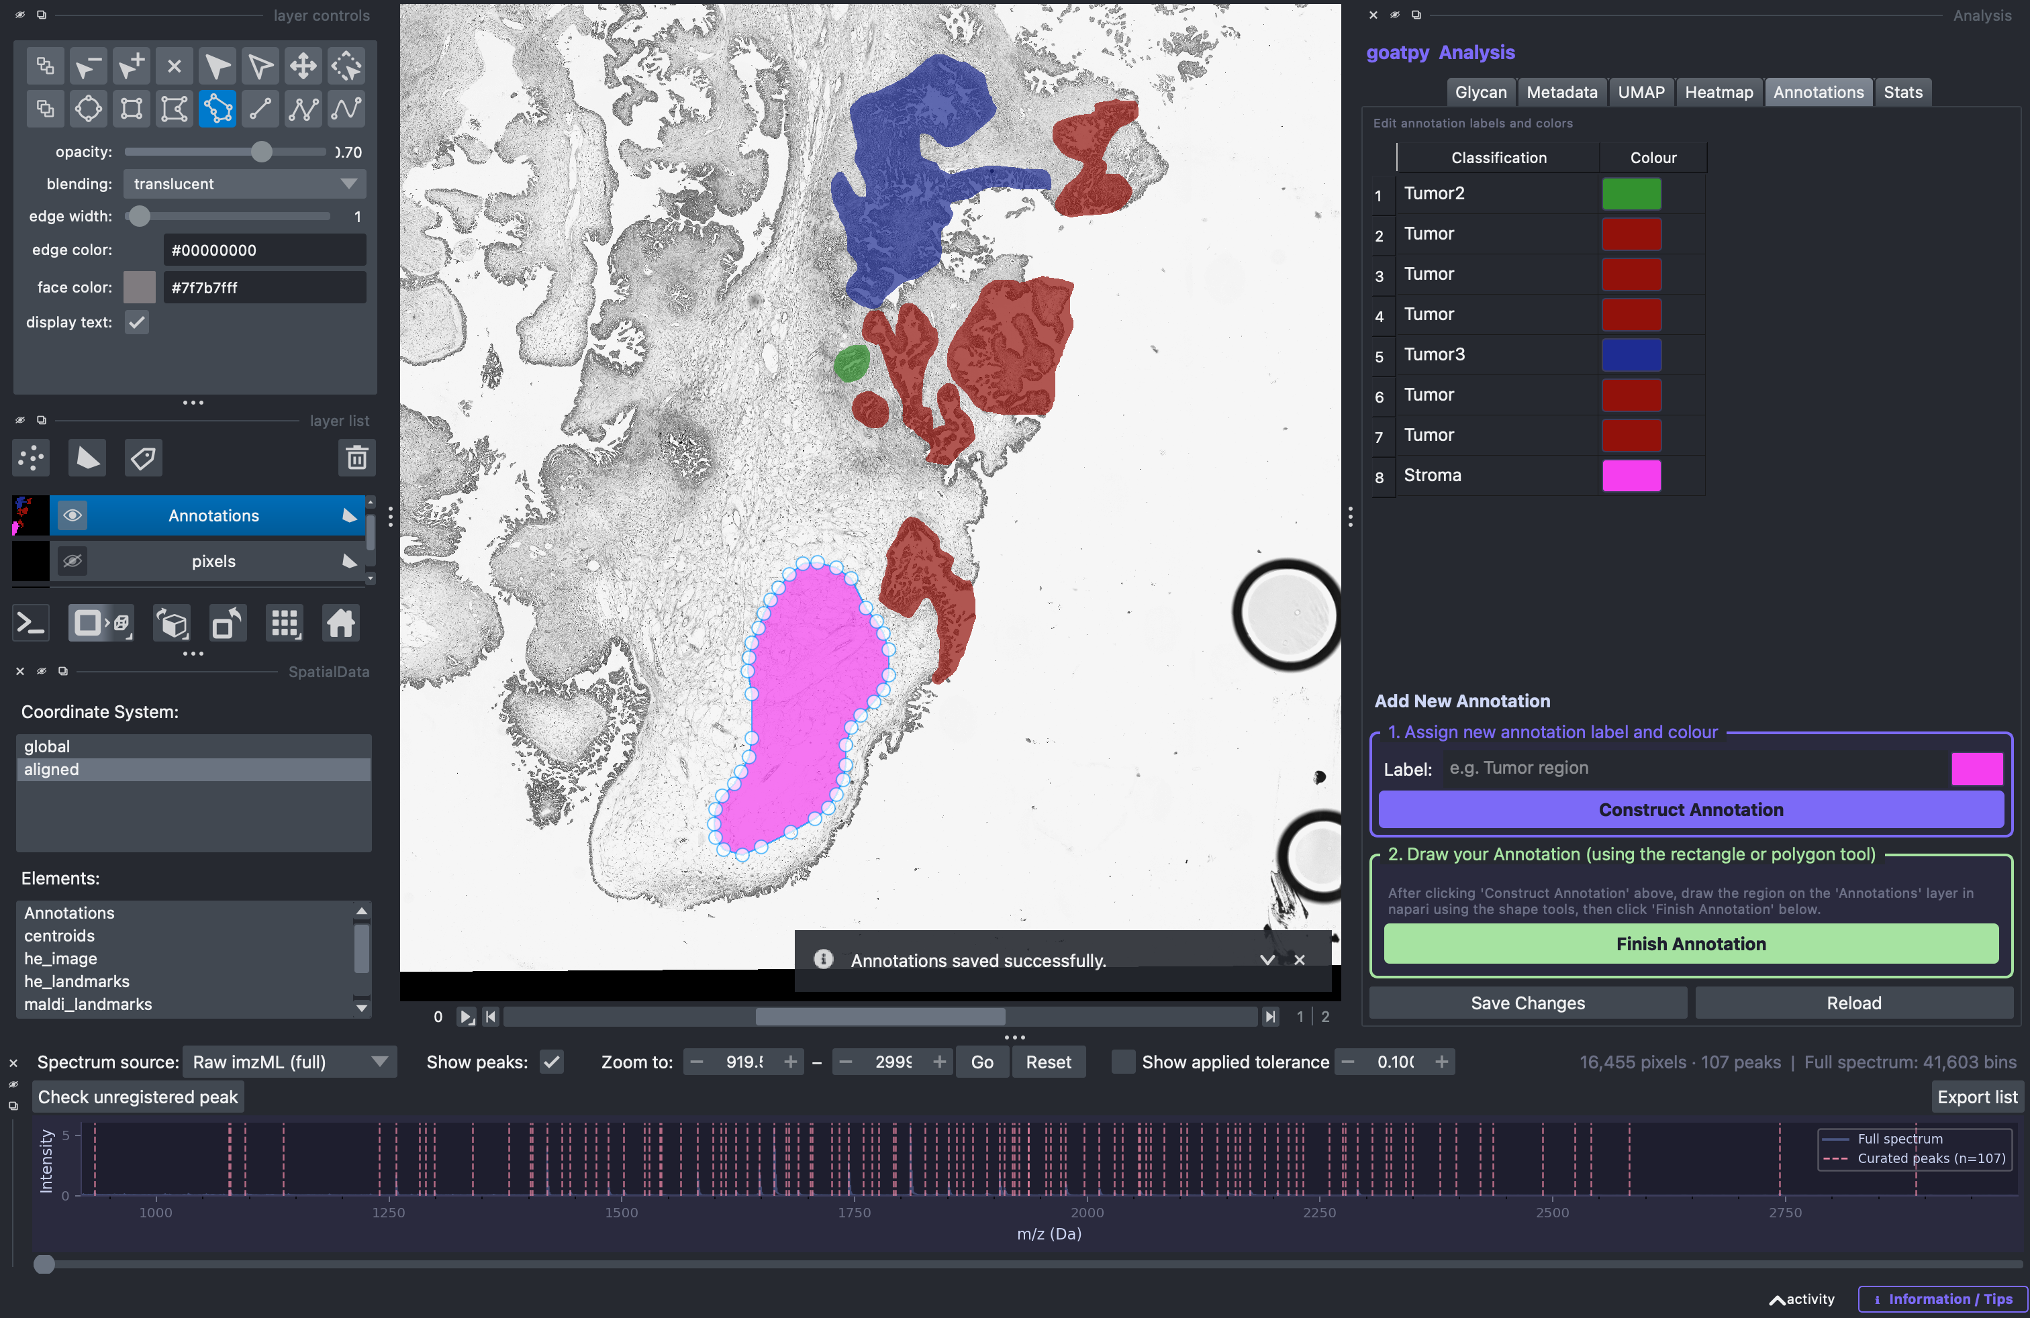Click Construct Annotation button
2030x1318 pixels.
coord(1690,810)
